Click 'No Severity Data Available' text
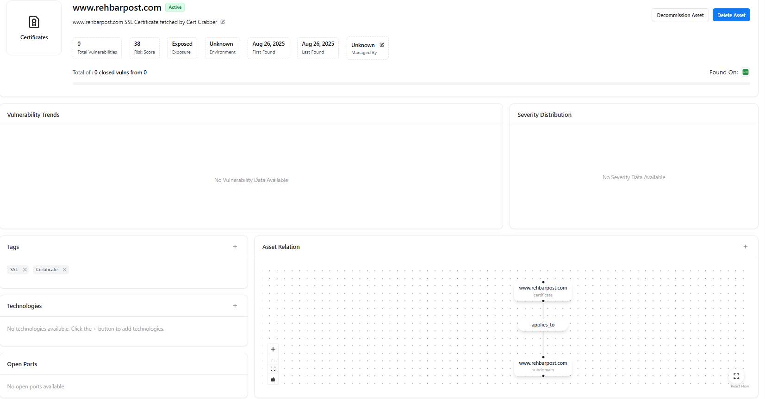The height and width of the screenshot is (399, 765). click(x=634, y=177)
